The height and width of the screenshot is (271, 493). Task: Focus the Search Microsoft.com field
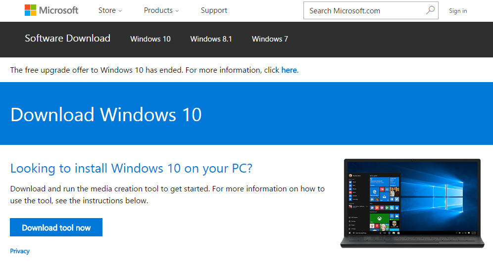[x=371, y=10]
